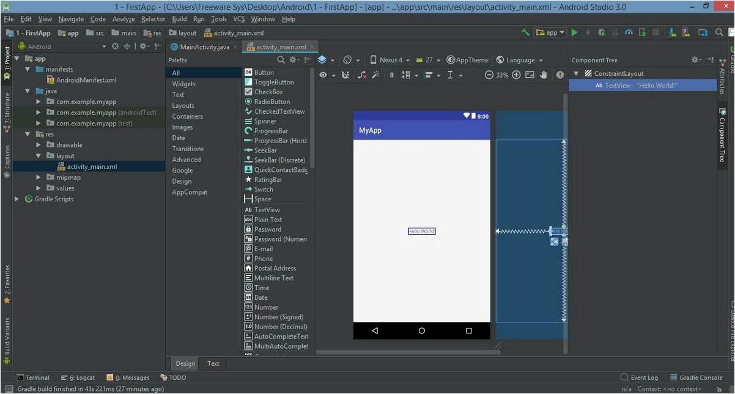Screen dimensions: 735x394
Task: Open the Android Profiler gauge icon
Action: [628, 33]
